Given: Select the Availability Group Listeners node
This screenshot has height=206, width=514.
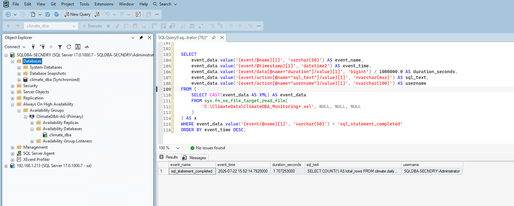Looking at the screenshot, I should point(67,141).
